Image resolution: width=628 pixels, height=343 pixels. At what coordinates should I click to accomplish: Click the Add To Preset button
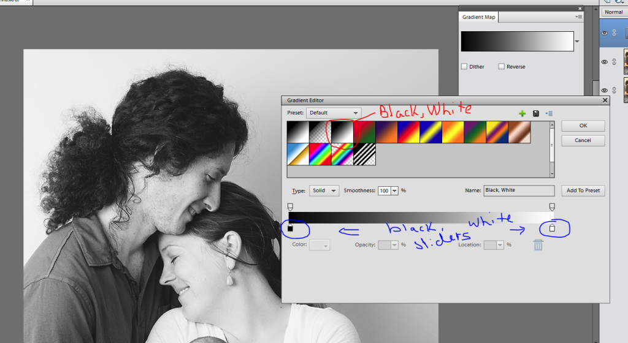point(583,190)
